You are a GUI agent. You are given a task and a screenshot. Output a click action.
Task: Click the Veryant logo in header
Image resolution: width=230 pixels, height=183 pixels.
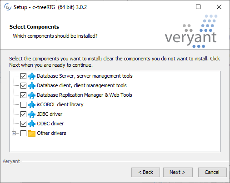(191, 31)
